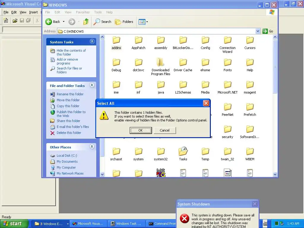This screenshot has width=304, height=228.
Task: Select the system32 folder icon
Action: tap(161, 152)
